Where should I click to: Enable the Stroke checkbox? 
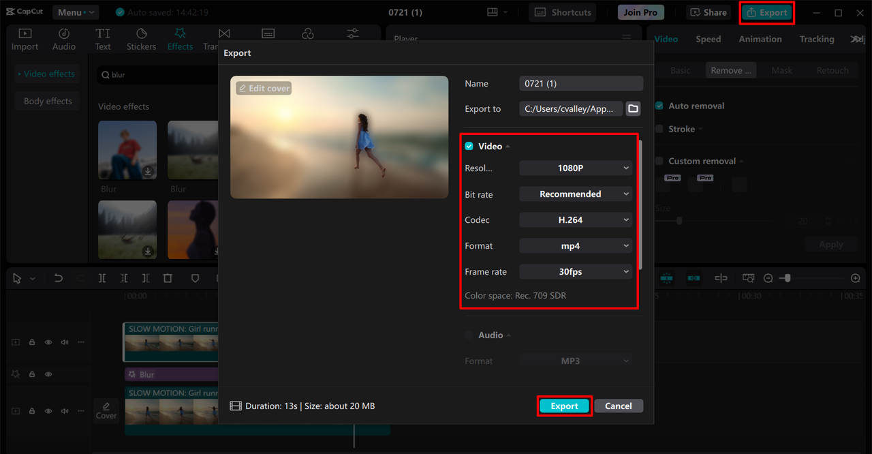coord(659,129)
